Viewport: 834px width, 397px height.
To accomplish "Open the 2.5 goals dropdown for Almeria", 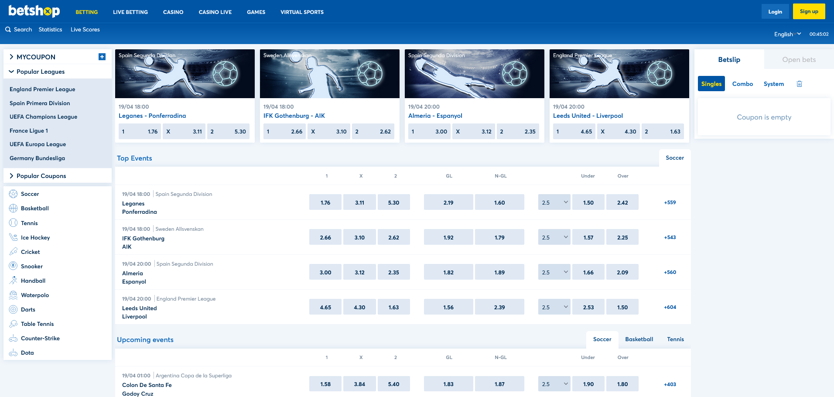I will coord(554,272).
